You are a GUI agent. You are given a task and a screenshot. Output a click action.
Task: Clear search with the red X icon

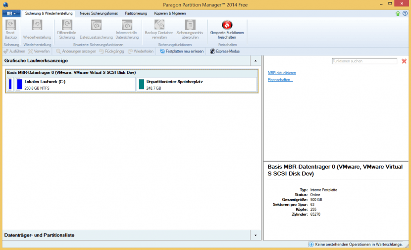coord(404,61)
